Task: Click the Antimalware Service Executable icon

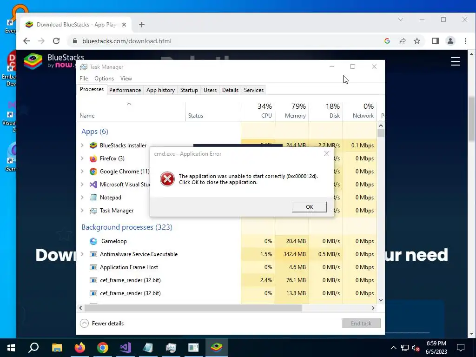Action: point(93,254)
